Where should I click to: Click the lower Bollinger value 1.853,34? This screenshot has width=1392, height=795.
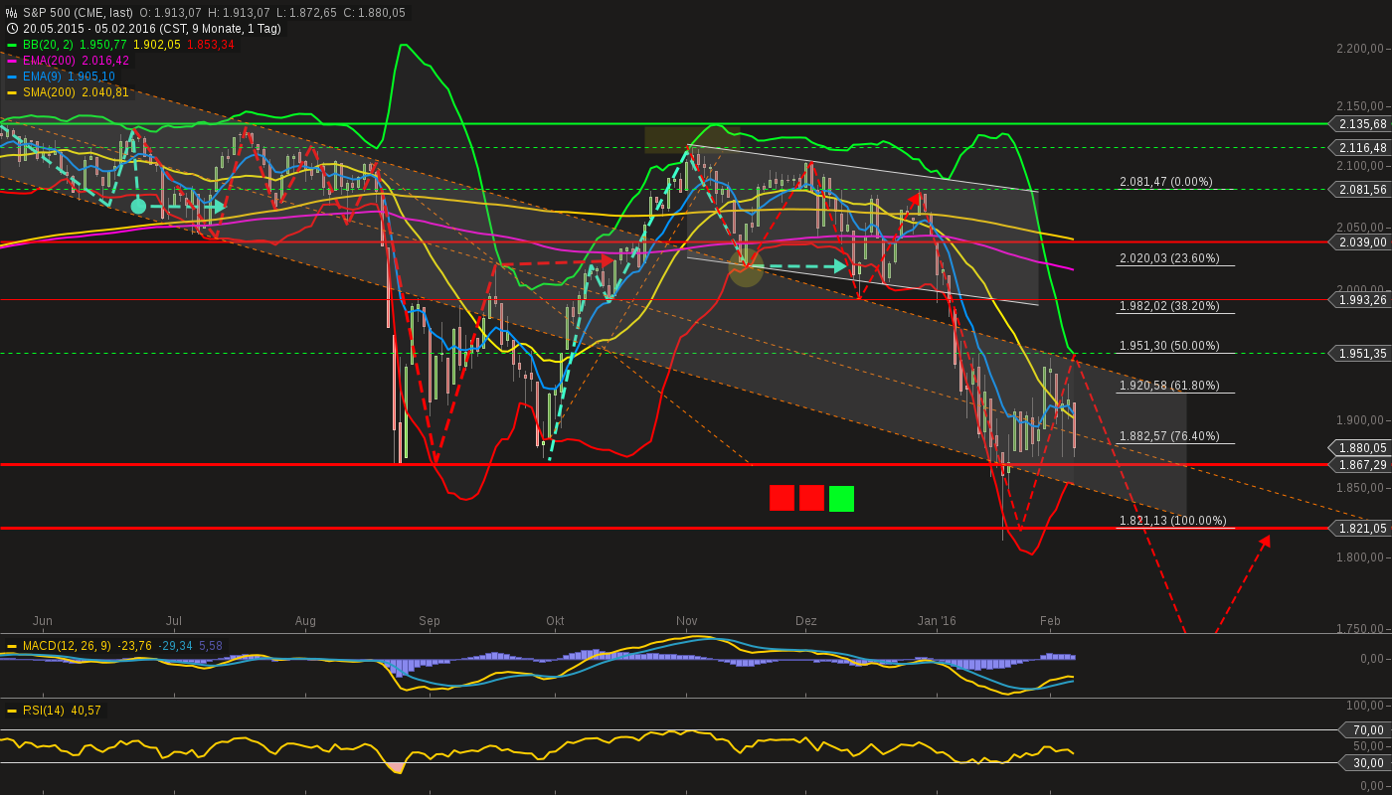click(211, 45)
